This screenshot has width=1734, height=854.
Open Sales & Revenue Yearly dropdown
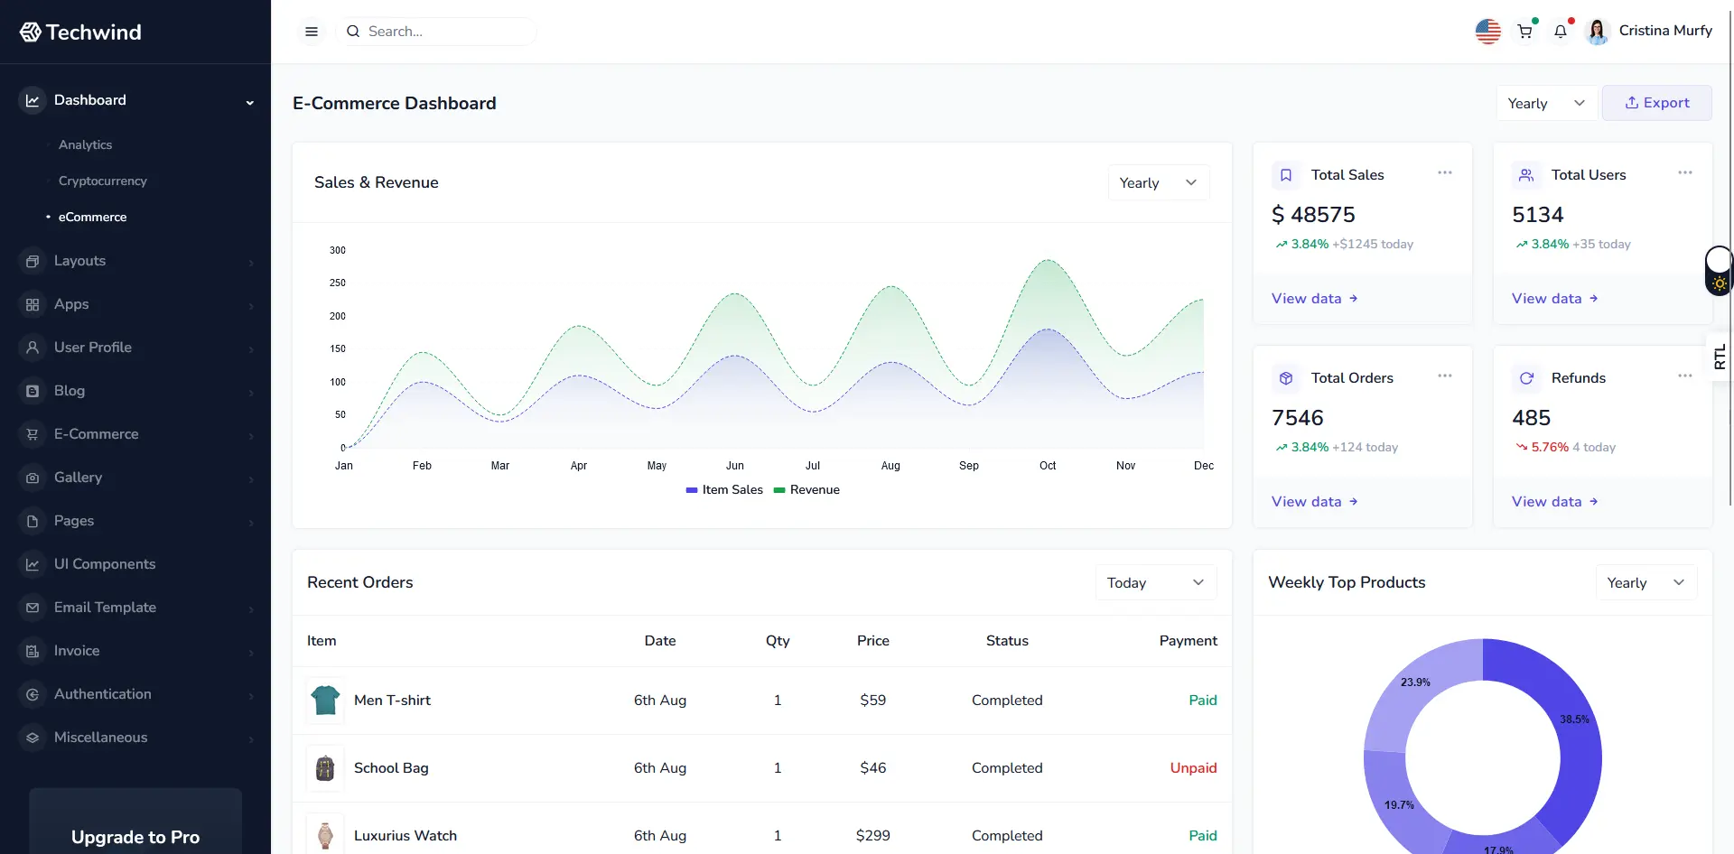click(1159, 182)
